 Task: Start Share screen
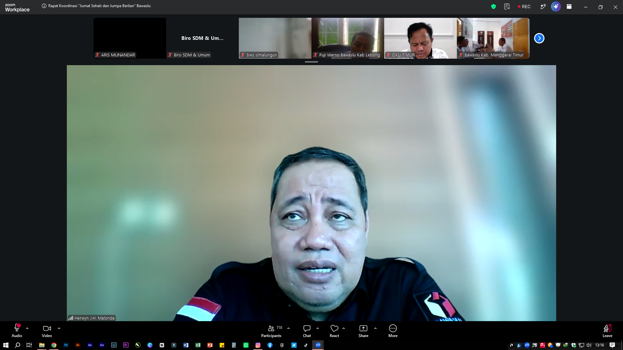pos(363,331)
